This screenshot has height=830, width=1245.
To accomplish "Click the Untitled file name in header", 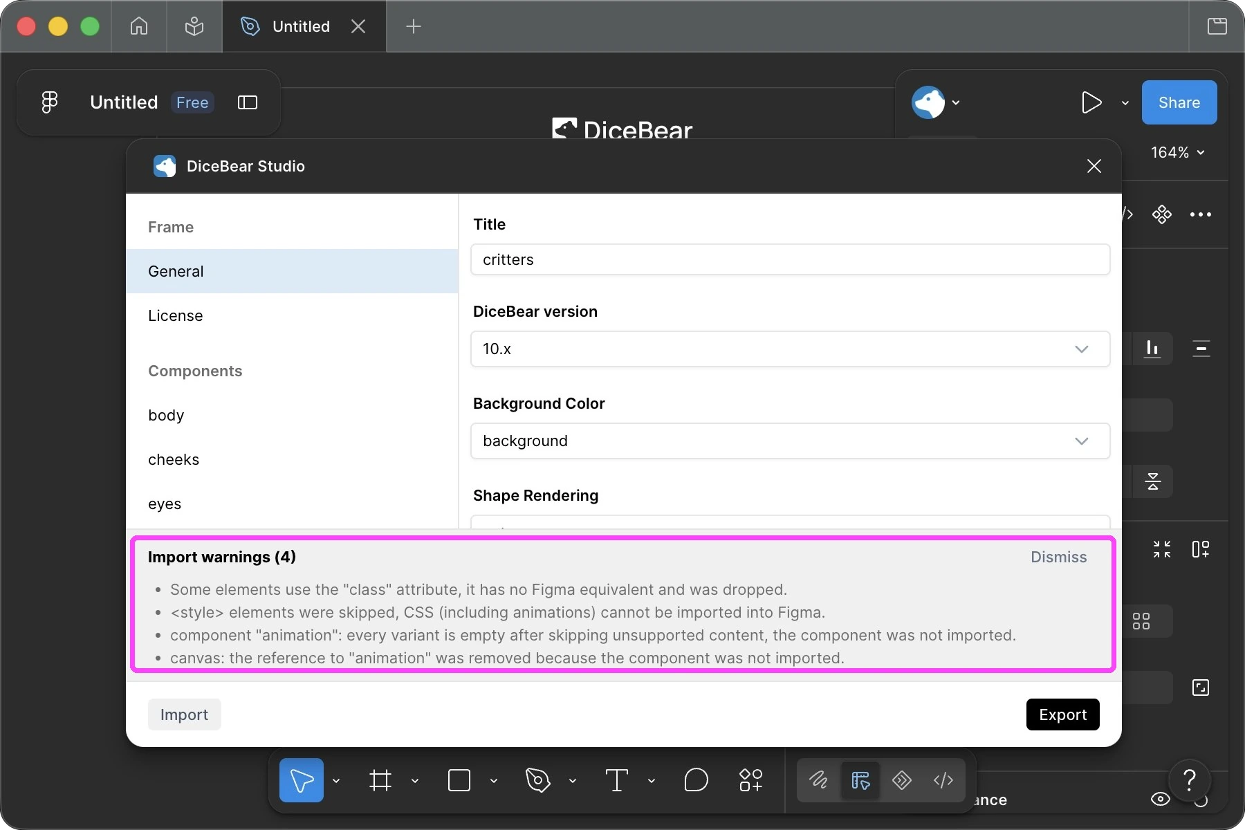I will coord(124,102).
